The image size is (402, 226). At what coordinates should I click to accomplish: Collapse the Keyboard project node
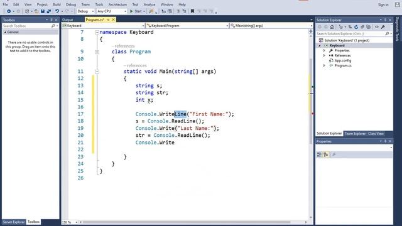click(x=320, y=45)
